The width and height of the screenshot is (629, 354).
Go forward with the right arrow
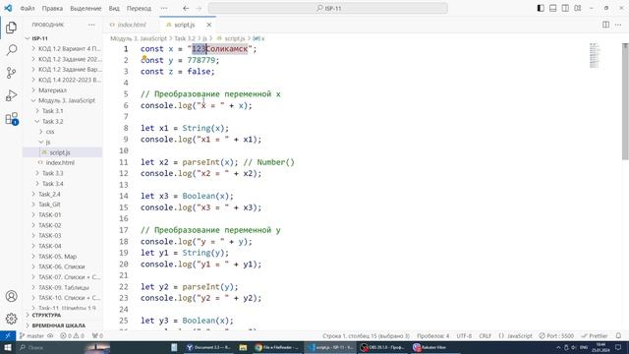coord(199,8)
